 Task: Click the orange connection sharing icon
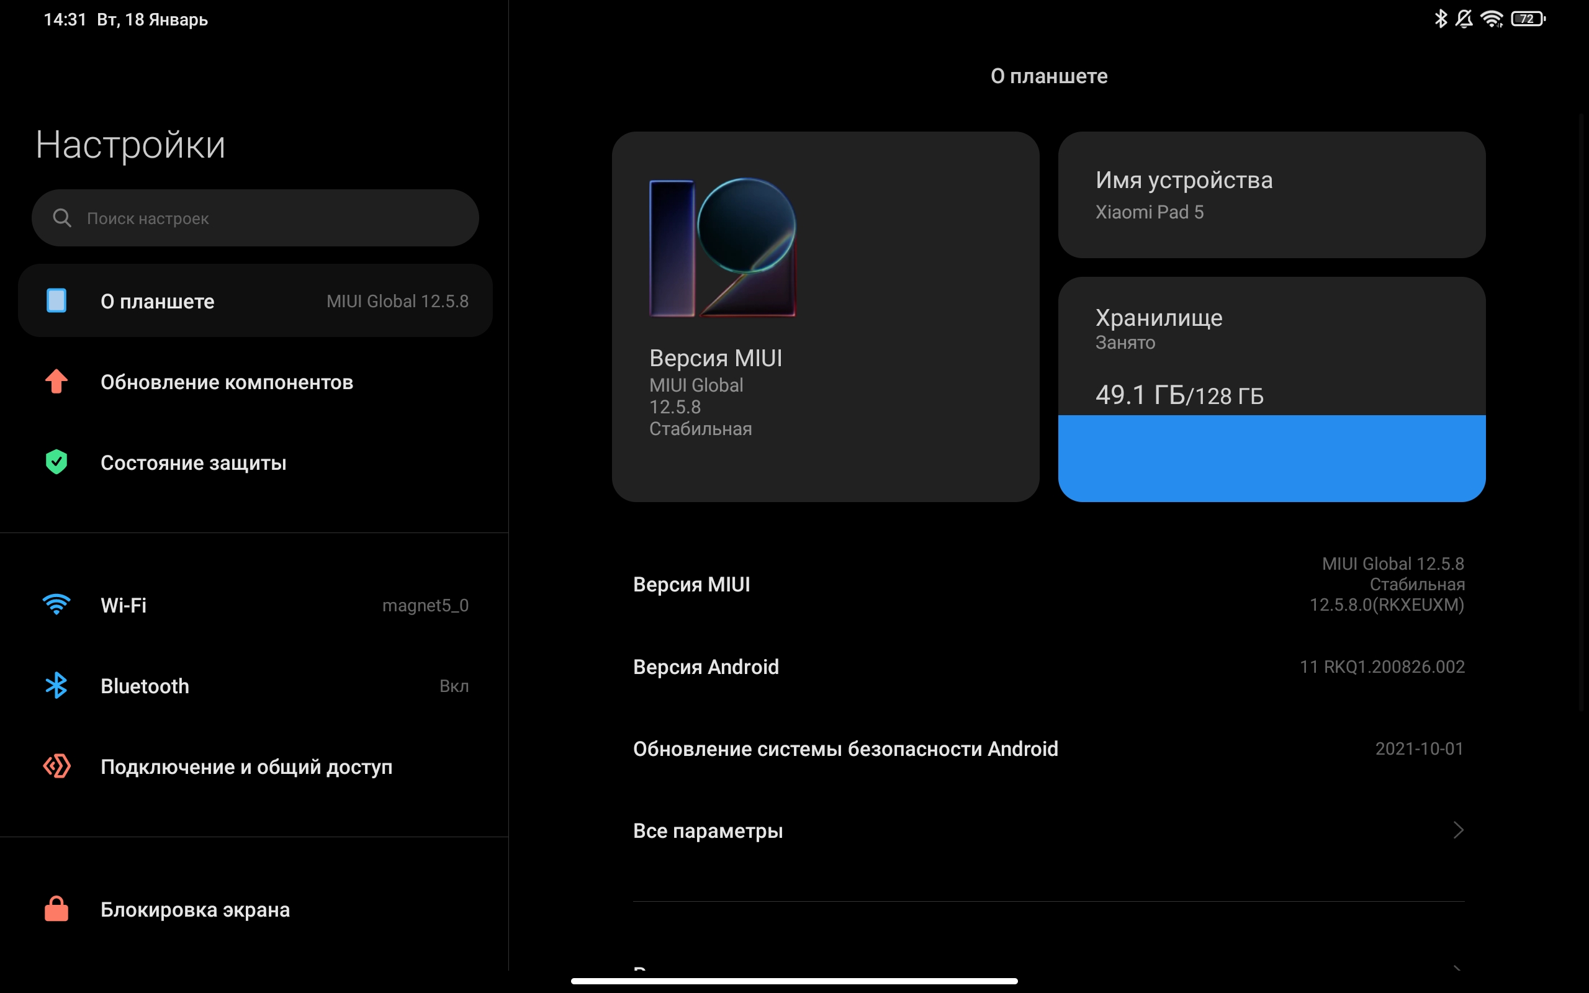coord(56,766)
